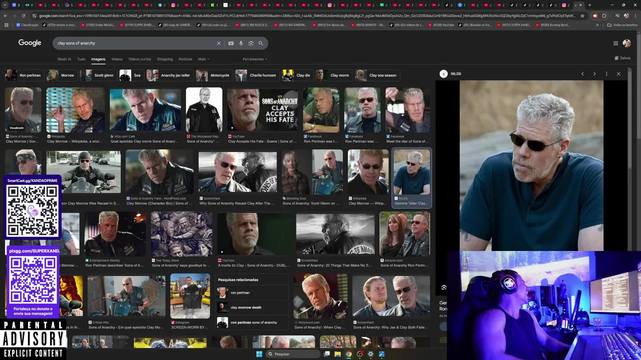The width and height of the screenshot is (641, 360).
Task: Filter images by Charlie hunnam chip
Action: point(256,75)
